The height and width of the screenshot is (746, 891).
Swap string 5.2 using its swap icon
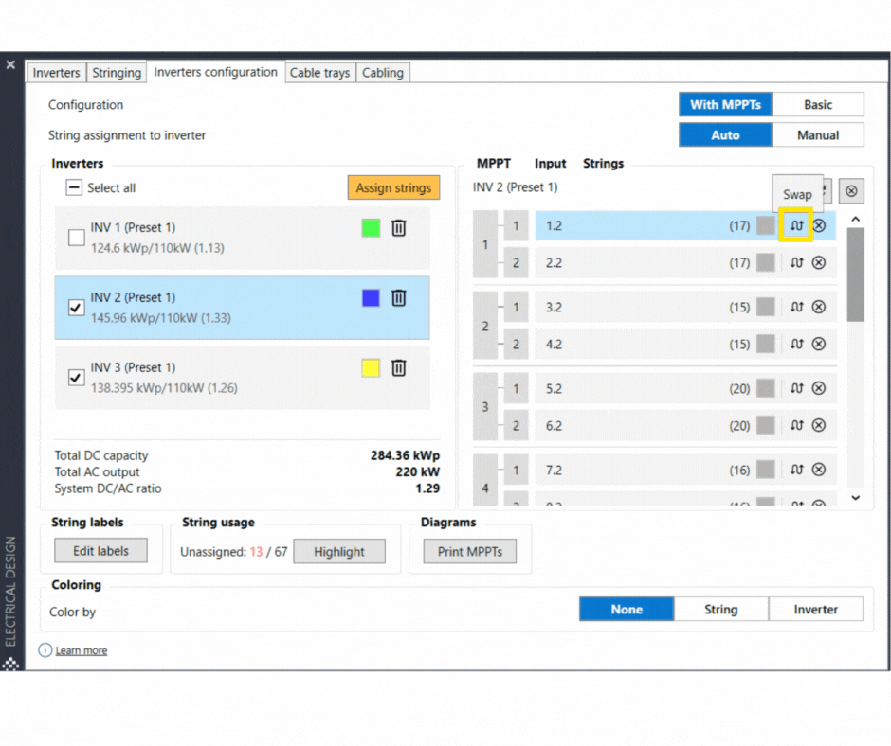click(797, 389)
